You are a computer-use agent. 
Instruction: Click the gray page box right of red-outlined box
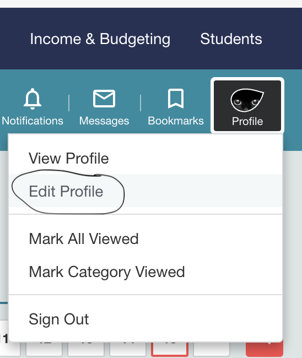tap(212, 349)
